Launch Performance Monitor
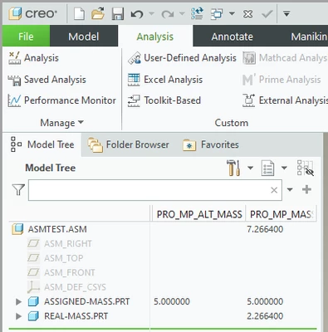The width and height of the screenshot is (328, 332). pos(61,100)
